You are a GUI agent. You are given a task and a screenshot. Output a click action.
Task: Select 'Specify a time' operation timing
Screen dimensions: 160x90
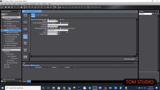point(48,28)
